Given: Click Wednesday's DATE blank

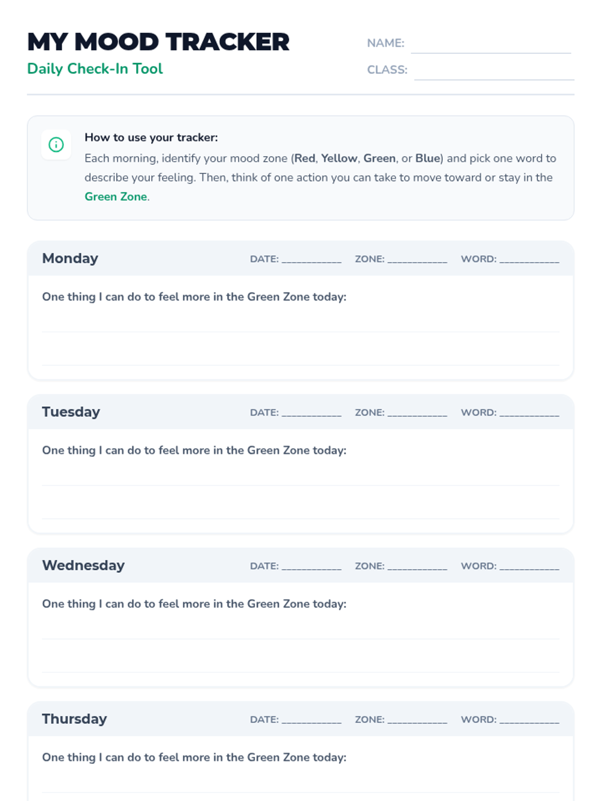Looking at the screenshot, I should [311, 566].
